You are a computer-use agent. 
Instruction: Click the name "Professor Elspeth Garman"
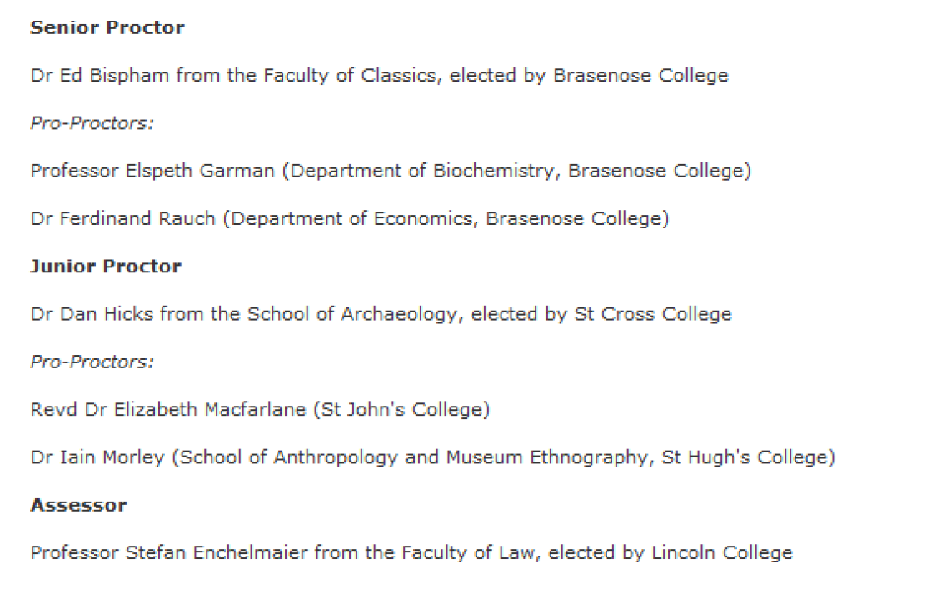[152, 172]
